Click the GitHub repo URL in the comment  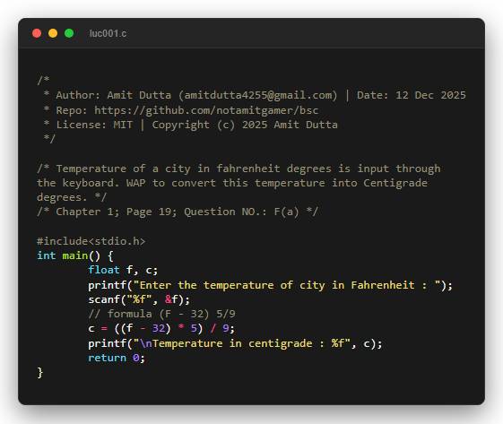(206, 110)
